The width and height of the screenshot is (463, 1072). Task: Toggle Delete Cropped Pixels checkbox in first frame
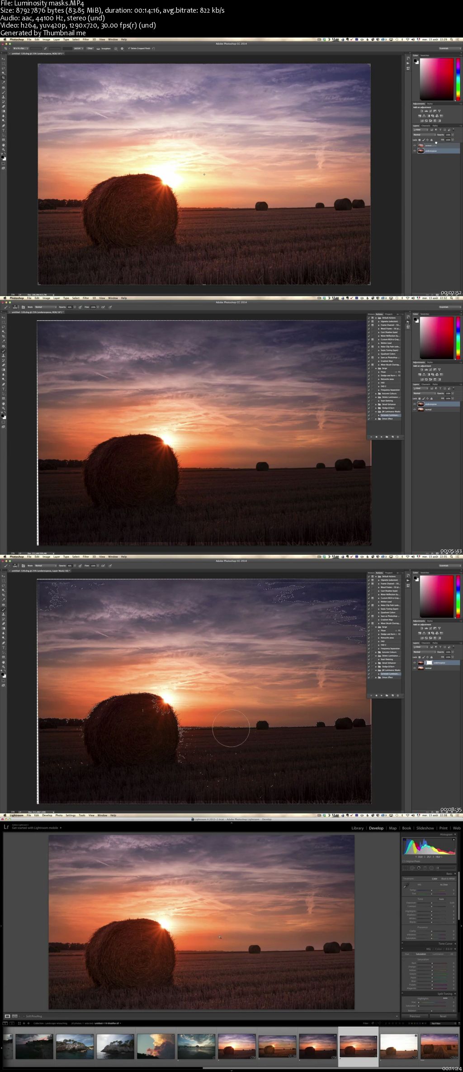pos(129,48)
